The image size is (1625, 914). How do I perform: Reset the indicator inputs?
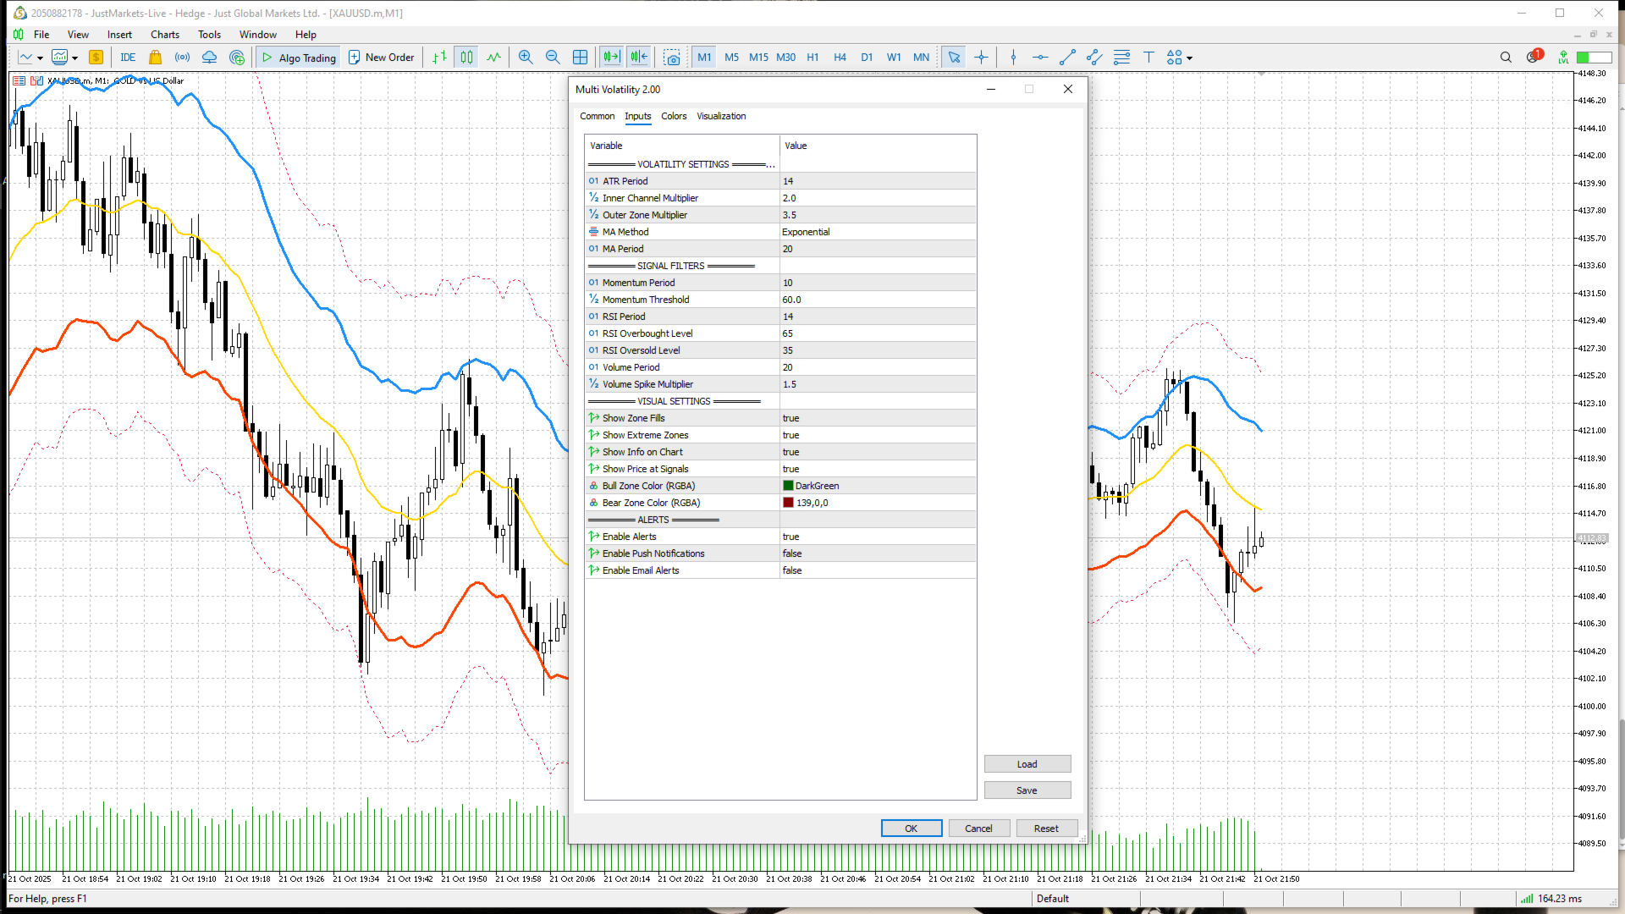(1046, 828)
